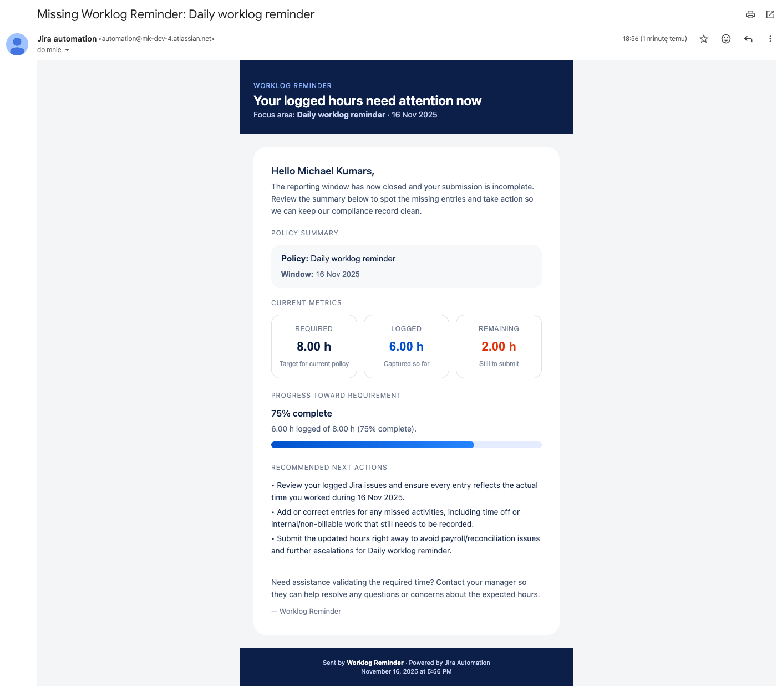Screen dimensions: 782x688
Task: Add an emoji reaction to the email
Action: [x=726, y=39]
